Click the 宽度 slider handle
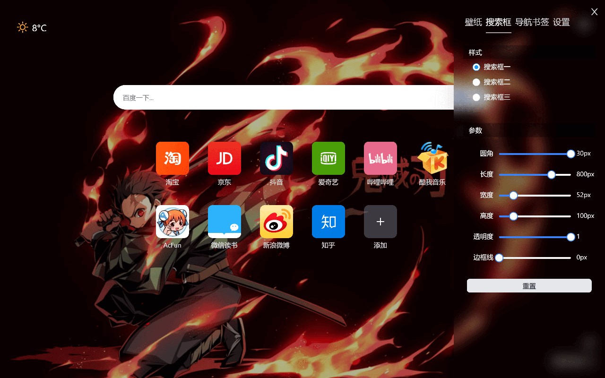 point(513,195)
